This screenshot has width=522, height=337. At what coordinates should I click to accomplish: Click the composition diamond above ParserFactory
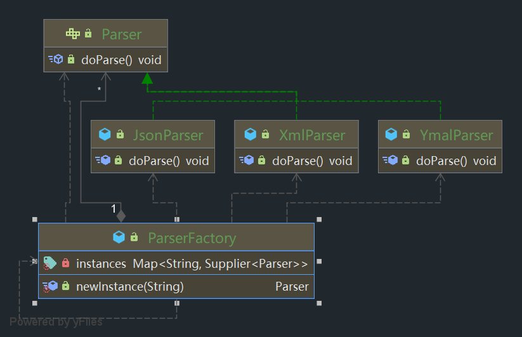[121, 215]
